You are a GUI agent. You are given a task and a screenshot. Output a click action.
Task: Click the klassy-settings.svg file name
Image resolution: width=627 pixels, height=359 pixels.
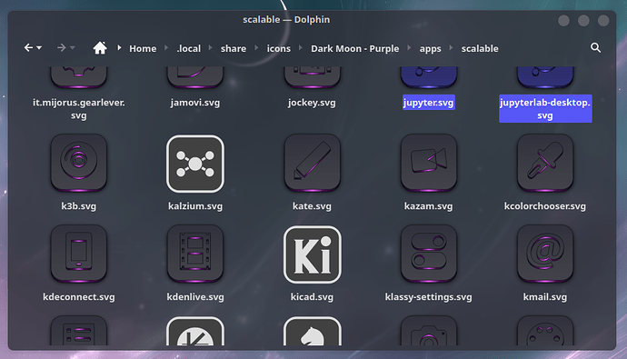(x=429, y=296)
